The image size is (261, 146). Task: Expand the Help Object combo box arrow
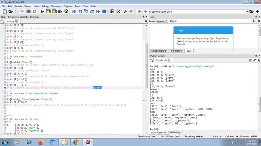250,21
